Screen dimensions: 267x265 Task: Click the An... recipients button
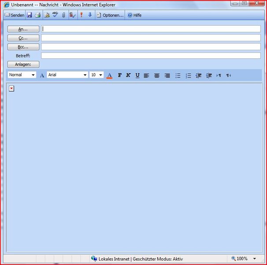click(23, 29)
